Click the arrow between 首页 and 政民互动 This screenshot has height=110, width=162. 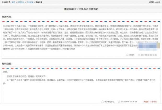coord(16,2)
